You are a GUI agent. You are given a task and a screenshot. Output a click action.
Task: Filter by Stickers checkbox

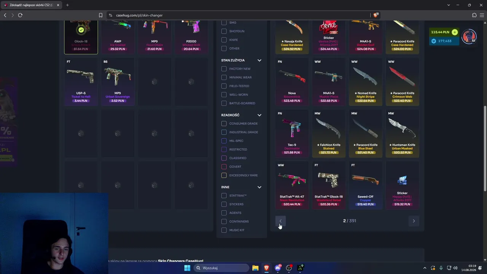click(x=224, y=204)
